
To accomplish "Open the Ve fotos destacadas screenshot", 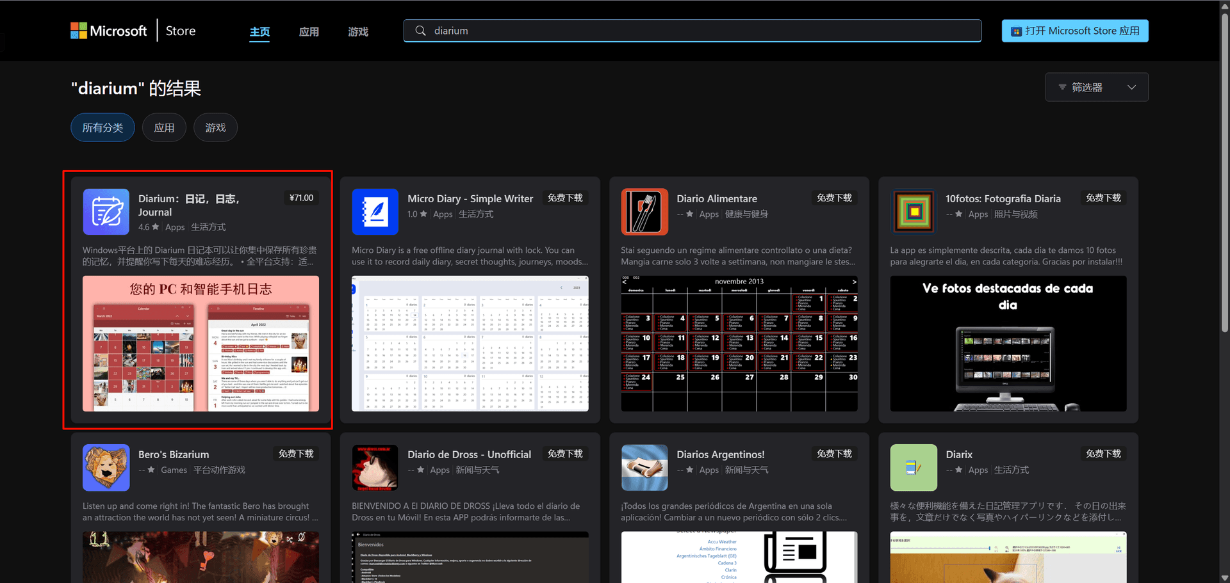I will 1008,344.
